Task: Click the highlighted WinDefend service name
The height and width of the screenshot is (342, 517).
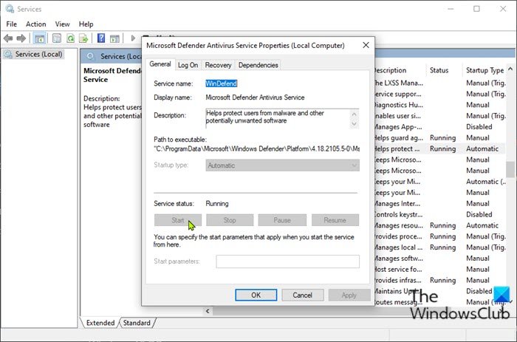Action: (x=222, y=83)
